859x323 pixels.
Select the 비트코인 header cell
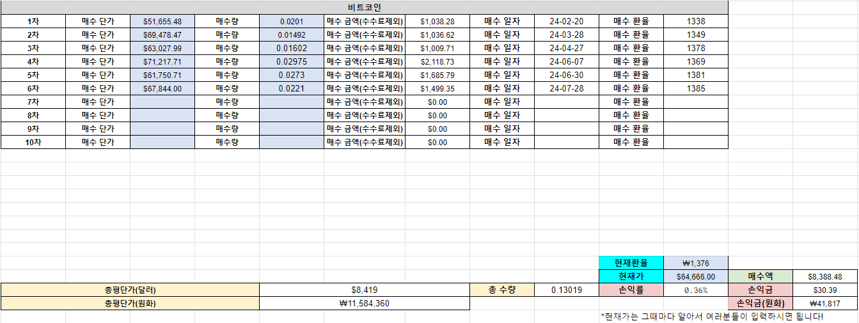tap(365, 7)
